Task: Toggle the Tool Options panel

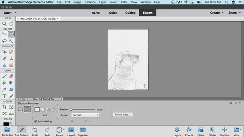Action: pos(21,131)
